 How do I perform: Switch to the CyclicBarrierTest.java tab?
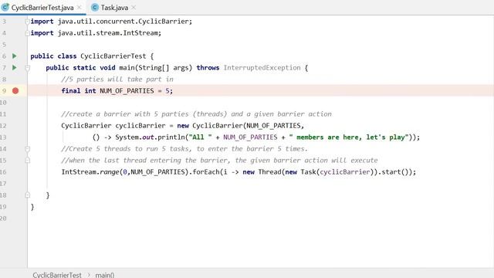[x=42, y=8]
